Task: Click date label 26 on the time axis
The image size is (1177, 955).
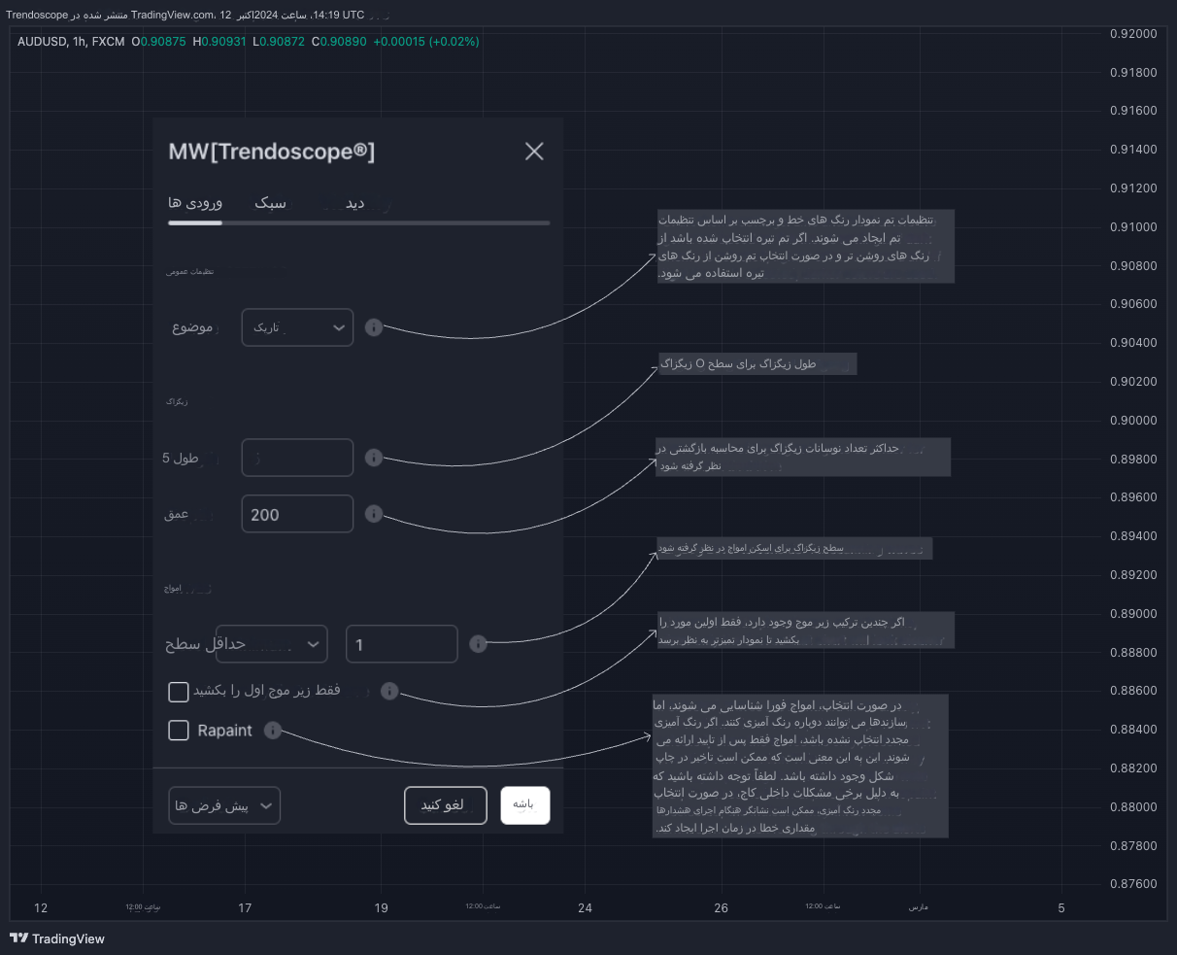Action: pos(721,907)
